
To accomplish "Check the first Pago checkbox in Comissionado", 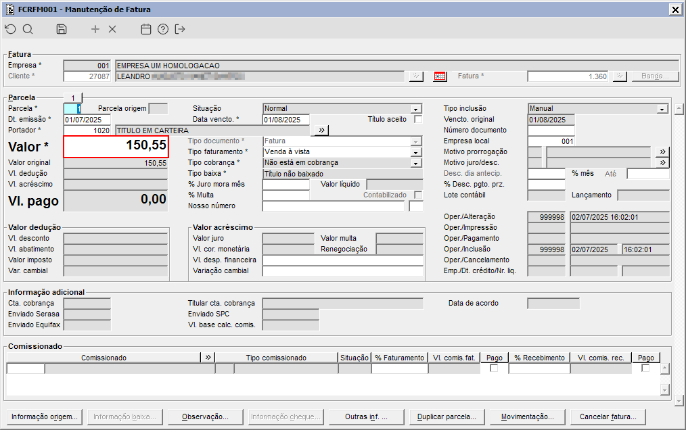I will tap(494, 368).
